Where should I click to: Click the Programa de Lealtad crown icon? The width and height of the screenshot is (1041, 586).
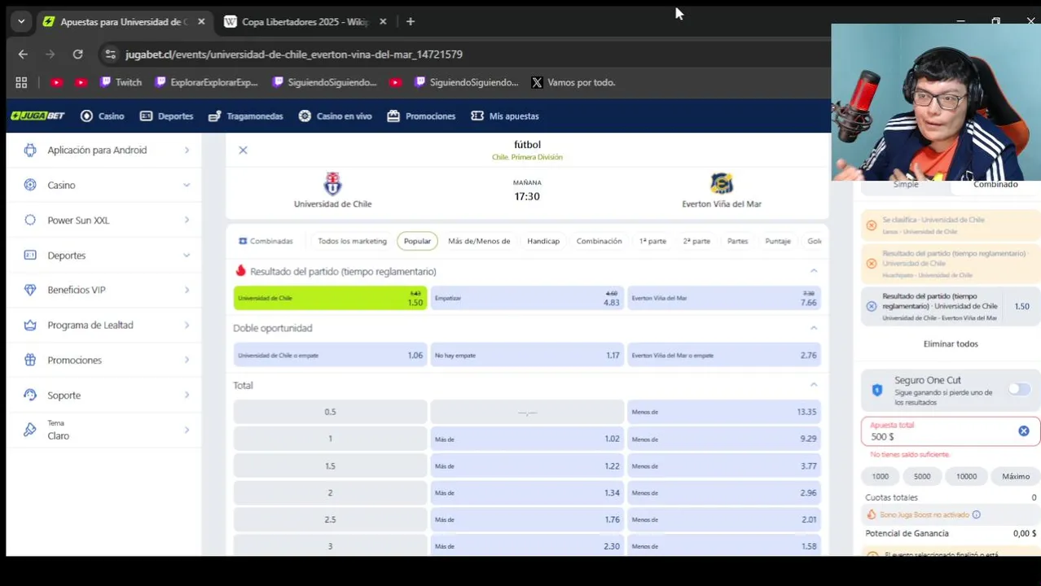coord(30,325)
